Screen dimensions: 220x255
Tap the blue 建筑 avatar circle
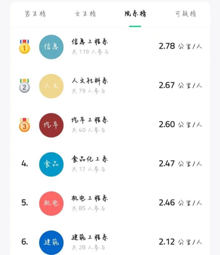point(51,242)
